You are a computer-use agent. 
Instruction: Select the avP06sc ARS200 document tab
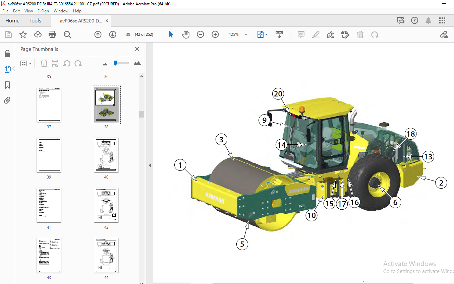(x=81, y=20)
